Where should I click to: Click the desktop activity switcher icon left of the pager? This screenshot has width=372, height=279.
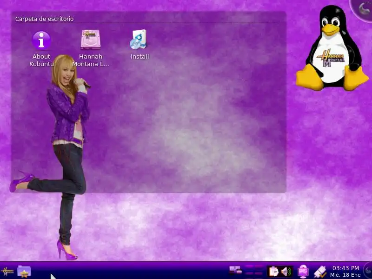(236, 271)
